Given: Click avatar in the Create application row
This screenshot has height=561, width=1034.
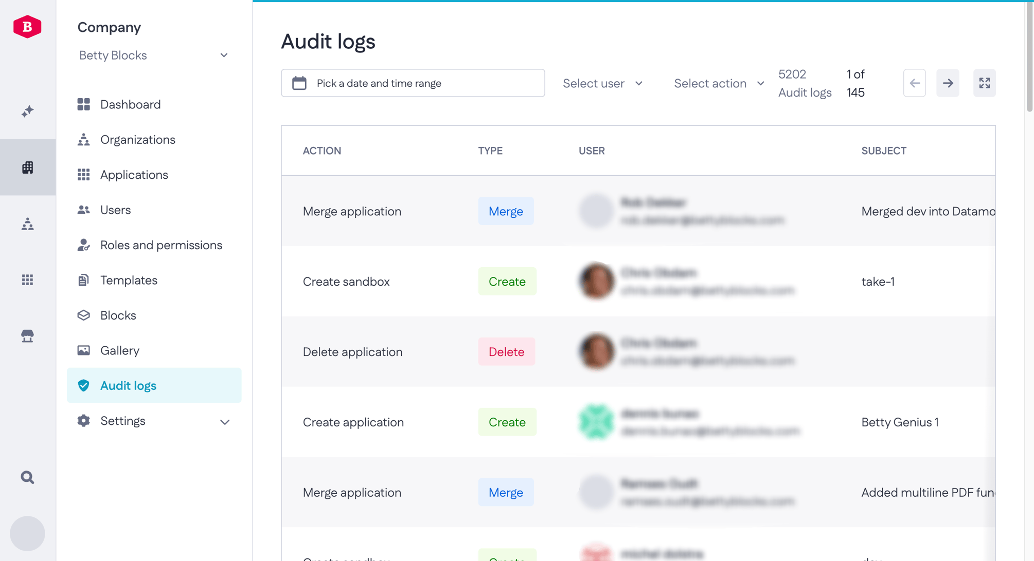Looking at the screenshot, I should (x=596, y=422).
